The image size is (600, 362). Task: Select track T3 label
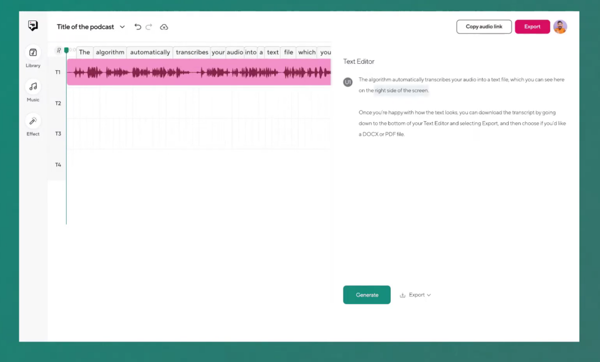coord(57,133)
